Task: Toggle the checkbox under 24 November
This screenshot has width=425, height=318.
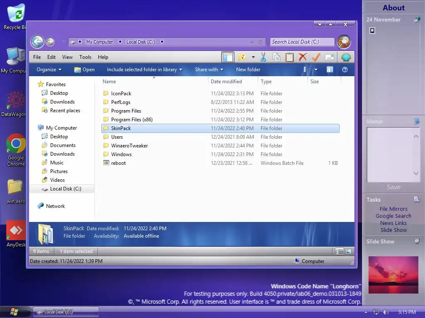Action: (372, 31)
